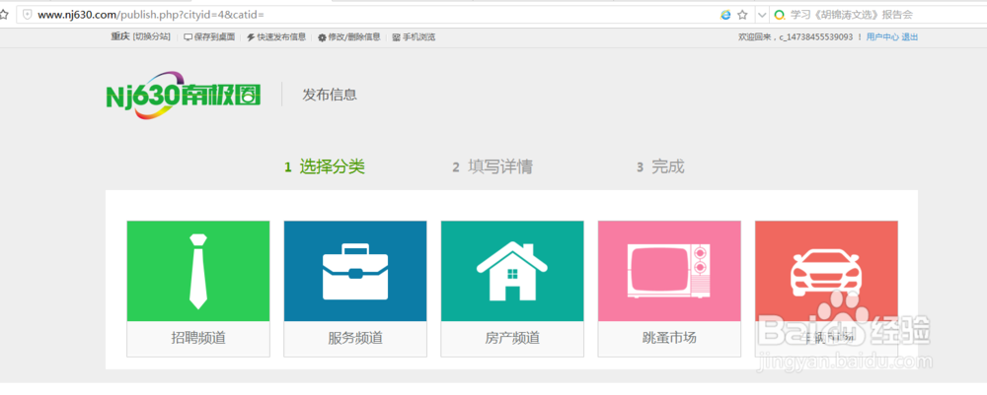
Task: Expand the address bar dropdown arrow
Action: pyautogui.click(x=762, y=15)
